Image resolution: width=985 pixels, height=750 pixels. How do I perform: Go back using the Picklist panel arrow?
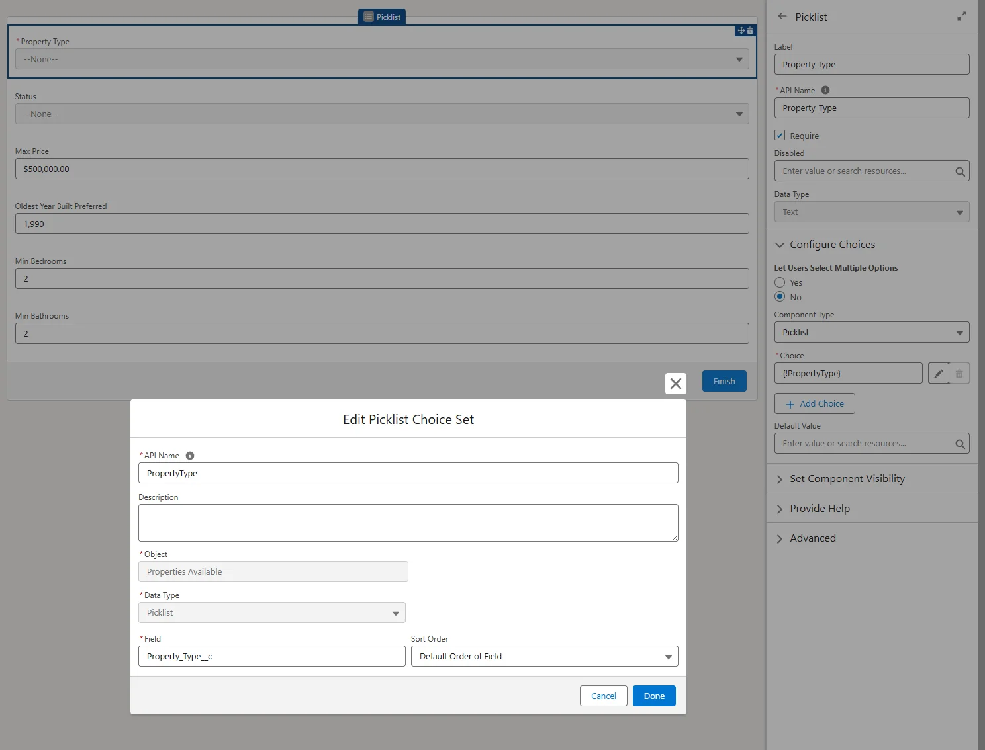(x=782, y=16)
